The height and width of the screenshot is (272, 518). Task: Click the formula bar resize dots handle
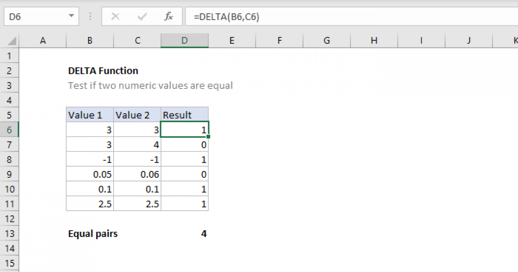coord(90,17)
